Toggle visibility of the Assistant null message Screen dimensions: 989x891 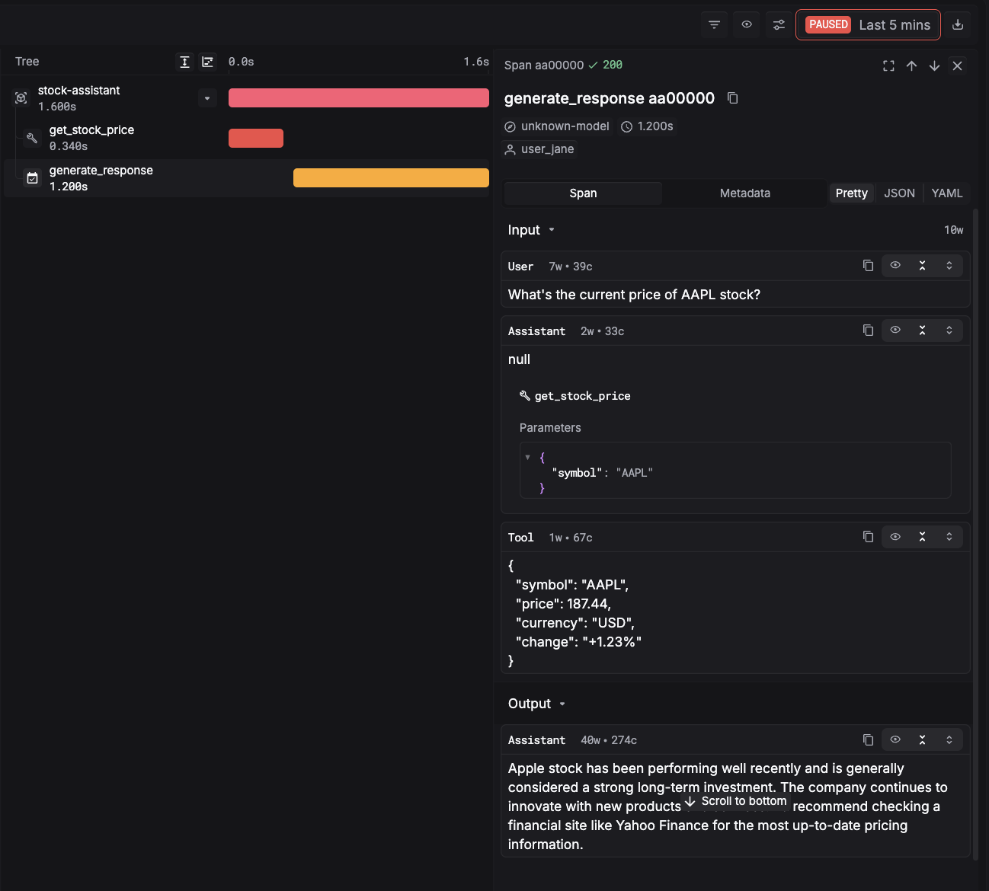[x=895, y=330]
